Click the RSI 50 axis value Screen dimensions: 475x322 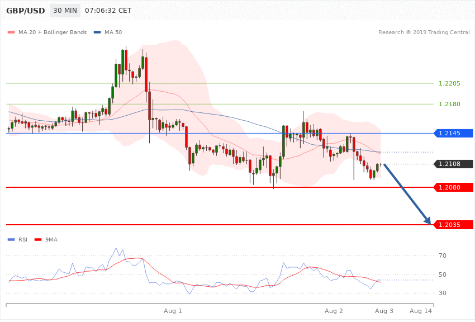pyautogui.click(x=443, y=274)
